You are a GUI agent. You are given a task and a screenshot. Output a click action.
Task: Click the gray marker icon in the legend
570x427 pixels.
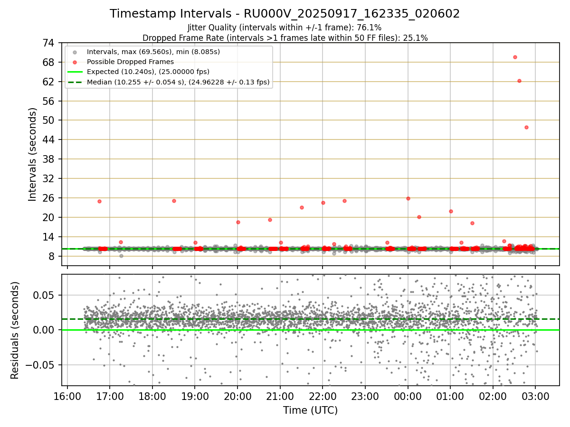tap(75, 52)
